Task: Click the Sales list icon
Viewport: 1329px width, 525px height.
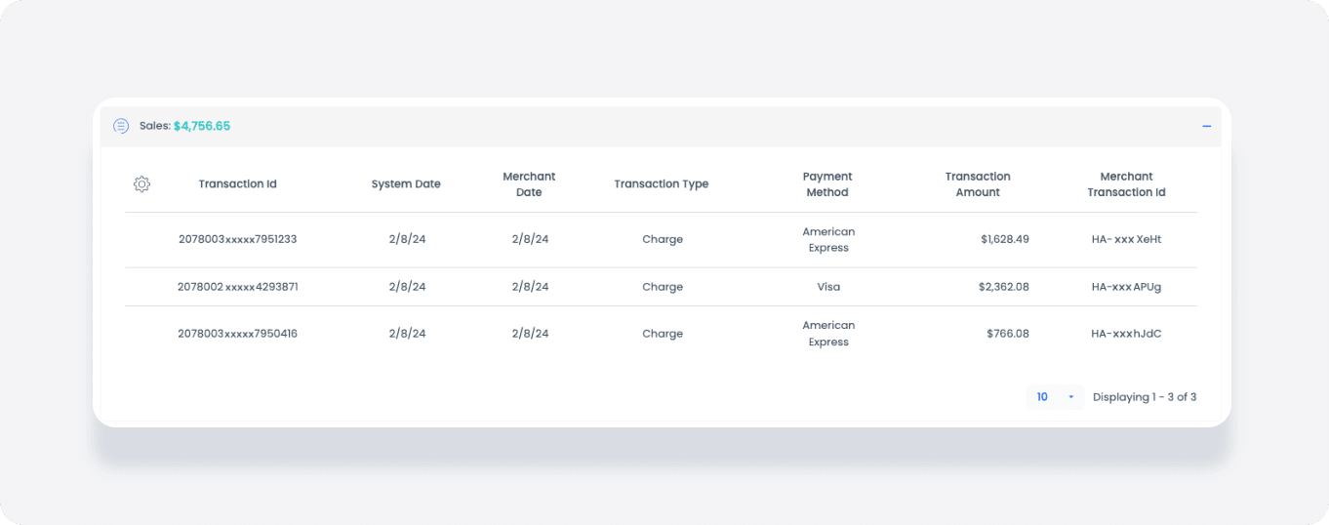Action: pos(121,126)
